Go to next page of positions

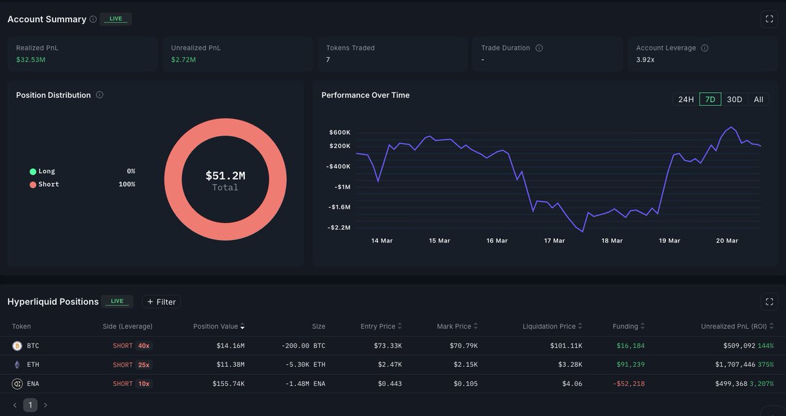(45, 406)
